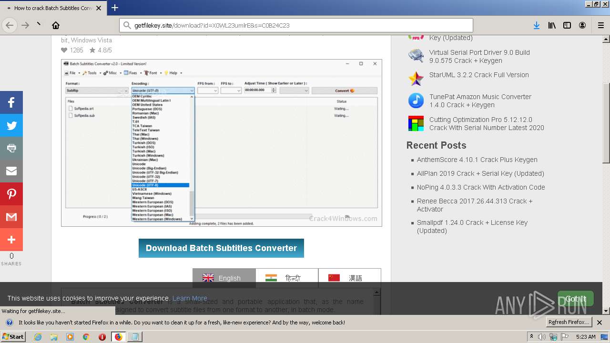
Task: Open a new browser tab
Action: coord(115,8)
